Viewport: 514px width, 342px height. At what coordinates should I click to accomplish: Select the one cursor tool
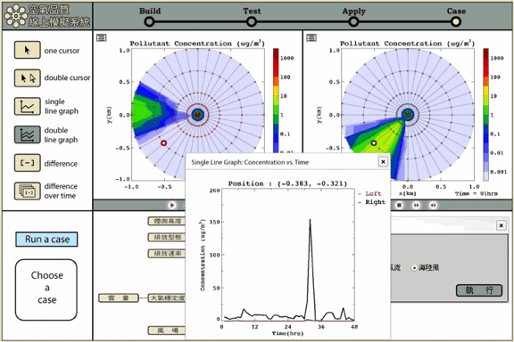click(27, 50)
